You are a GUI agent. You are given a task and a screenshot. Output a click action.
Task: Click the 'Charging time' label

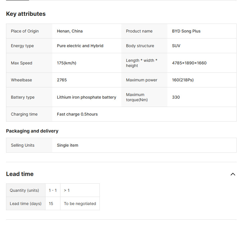pos(24,114)
